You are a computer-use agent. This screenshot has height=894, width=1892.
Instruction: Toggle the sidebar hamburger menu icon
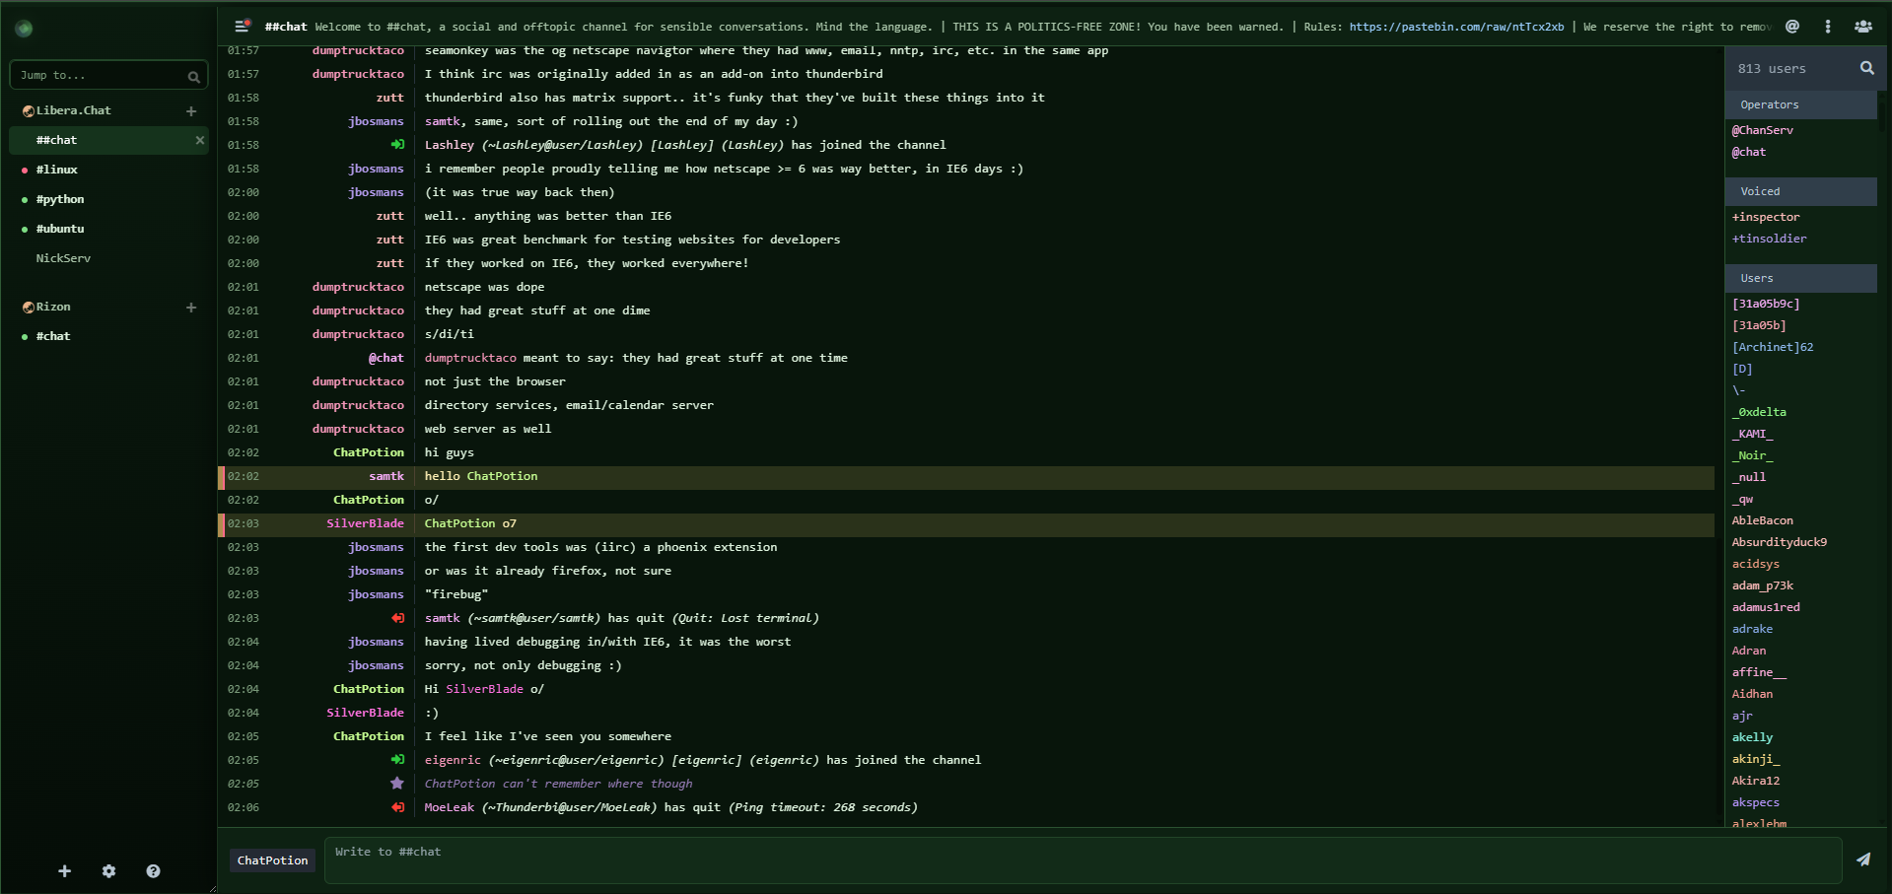(x=242, y=27)
